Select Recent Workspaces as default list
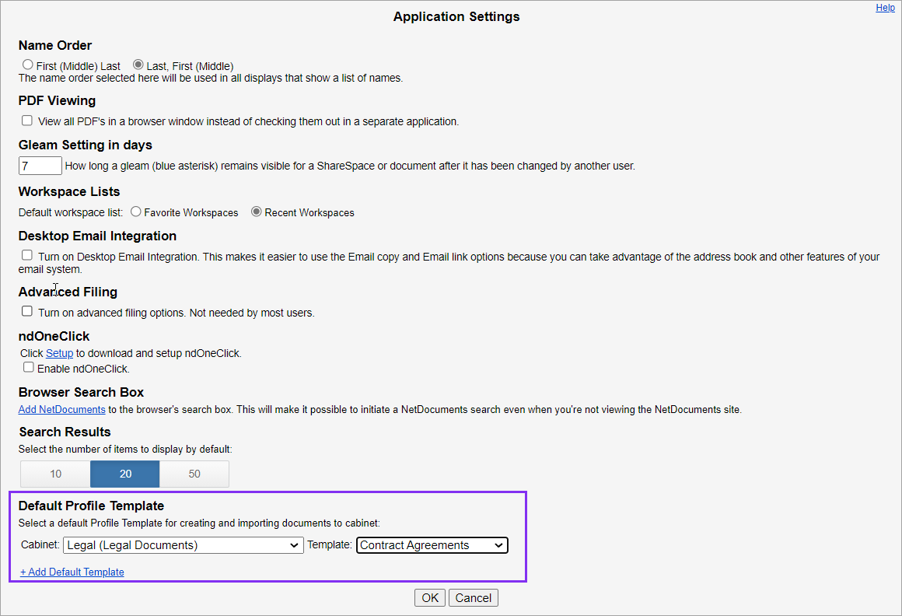The image size is (902, 616). coord(256,212)
